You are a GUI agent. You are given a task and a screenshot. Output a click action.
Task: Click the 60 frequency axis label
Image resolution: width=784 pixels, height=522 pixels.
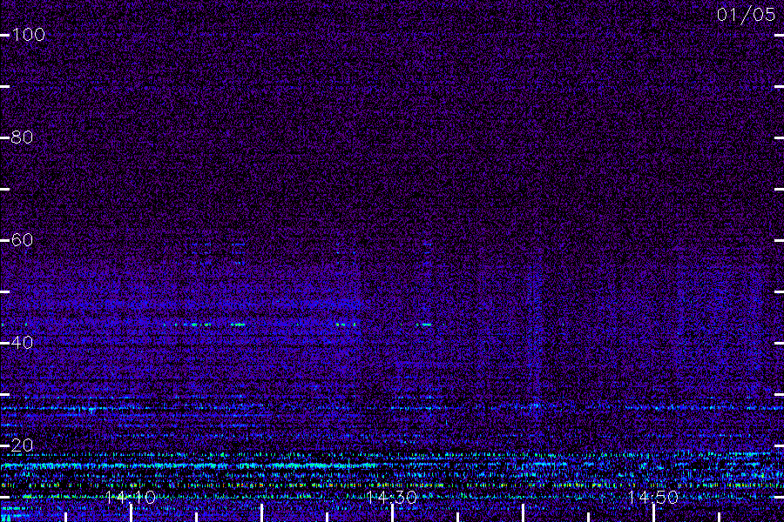click(x=22, y=240)
